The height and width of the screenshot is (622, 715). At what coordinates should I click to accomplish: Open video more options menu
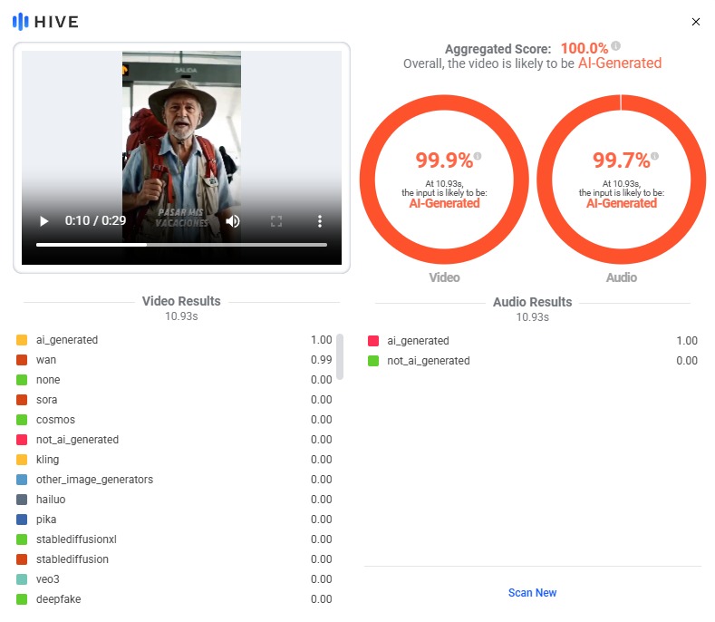319,220
